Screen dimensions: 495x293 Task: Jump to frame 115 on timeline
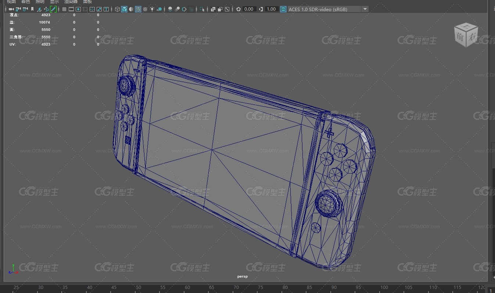(x=457, y=287)
